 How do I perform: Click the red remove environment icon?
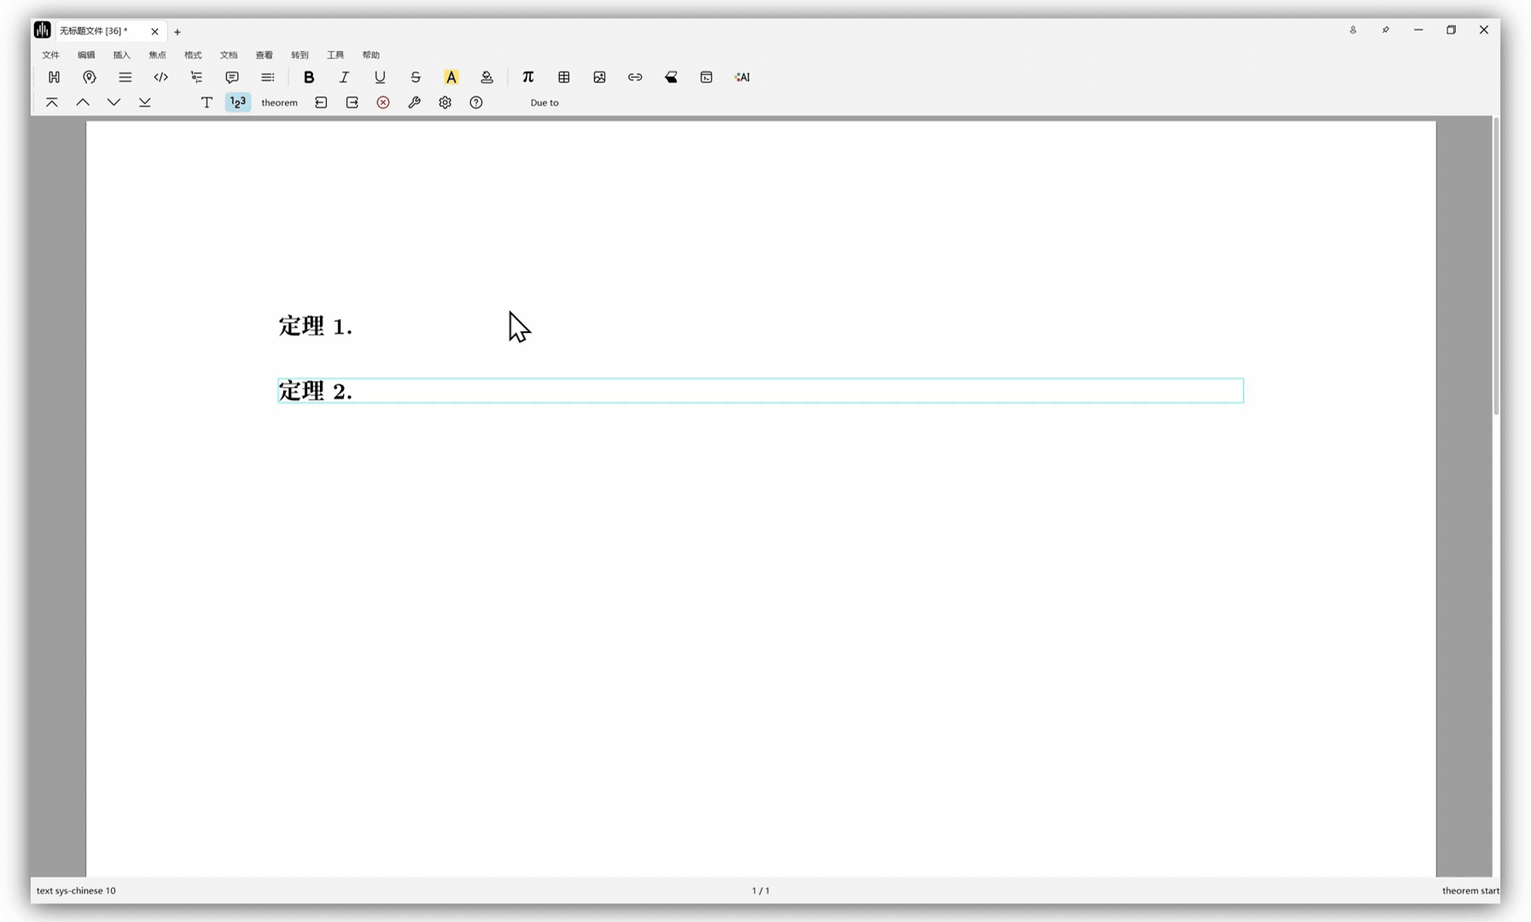[x=383, y=102]
